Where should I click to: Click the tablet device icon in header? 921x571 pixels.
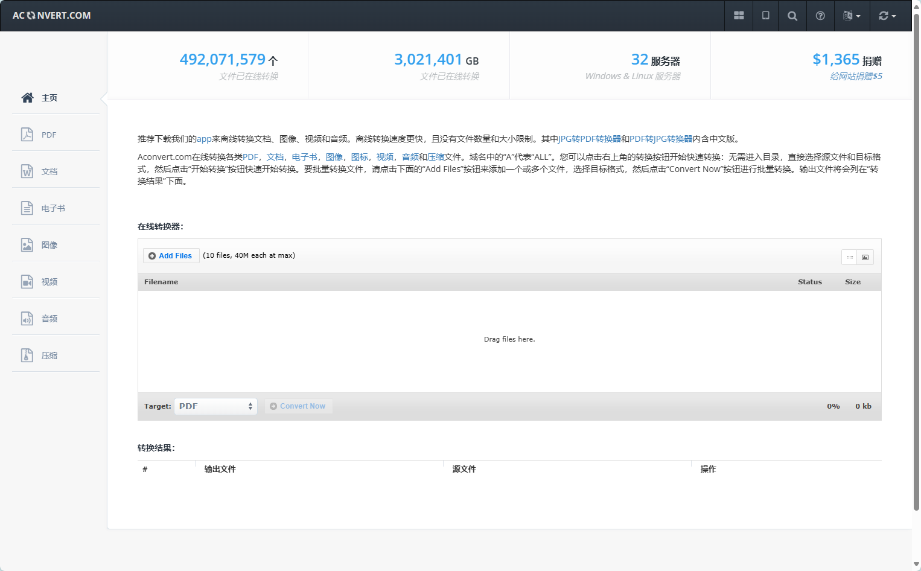point(766,16)
